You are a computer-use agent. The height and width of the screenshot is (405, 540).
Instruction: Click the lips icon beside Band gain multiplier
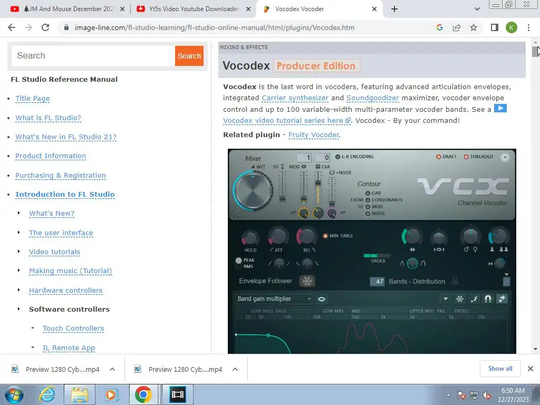click(321, 299)
